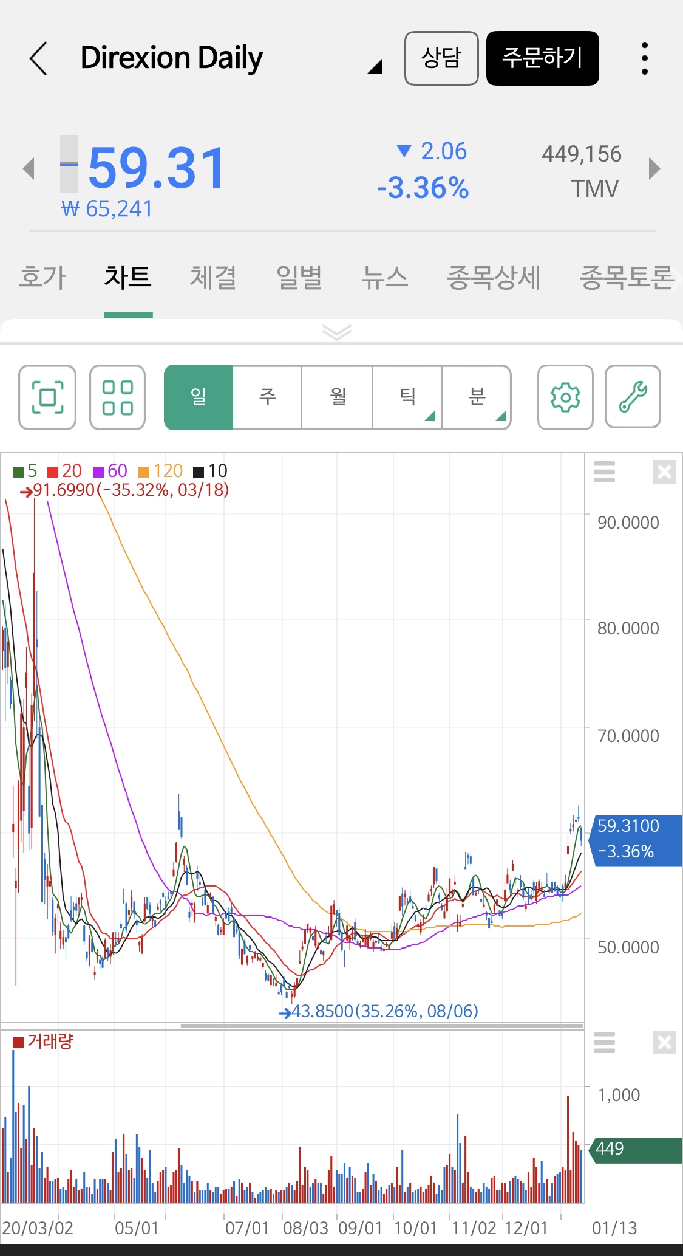The height and width of the screenshot is (1256, 683).
Task: Click the 120-day moving average legend swatch
Action: tap(144, 472)
